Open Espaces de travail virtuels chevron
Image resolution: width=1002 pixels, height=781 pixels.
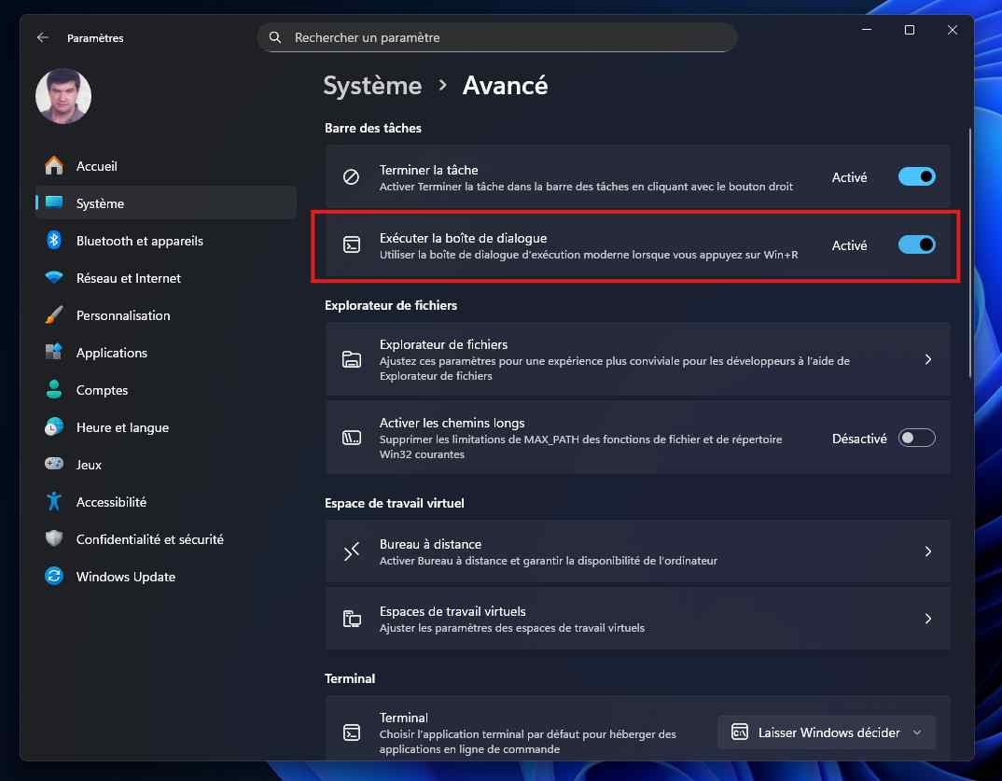(x=927, y=619)
